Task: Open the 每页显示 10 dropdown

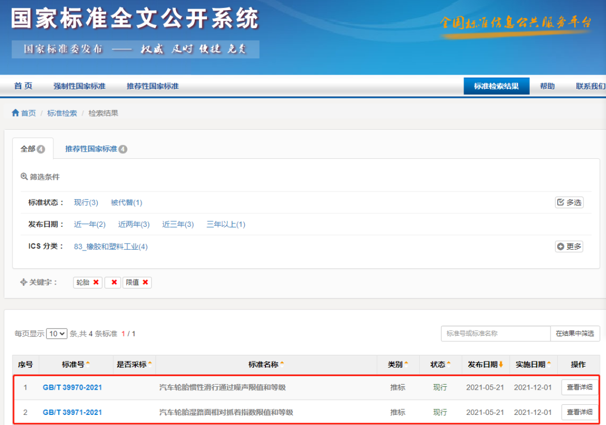Action: [57, 333]
